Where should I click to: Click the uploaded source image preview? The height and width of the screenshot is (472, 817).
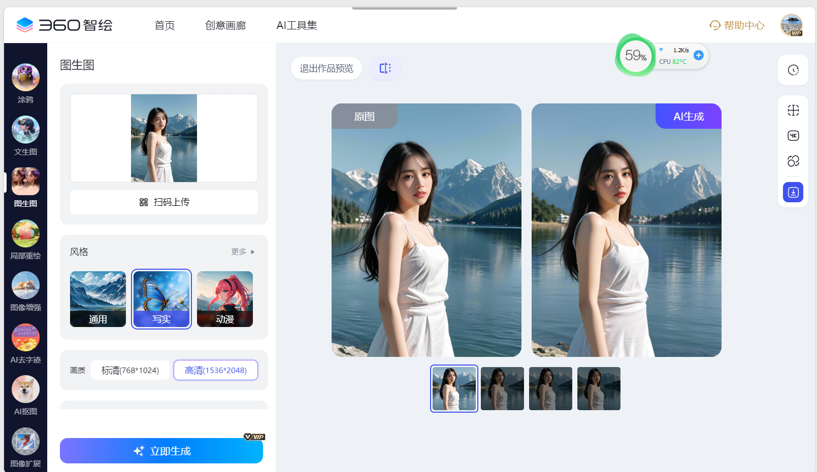(x=164, y=138)
